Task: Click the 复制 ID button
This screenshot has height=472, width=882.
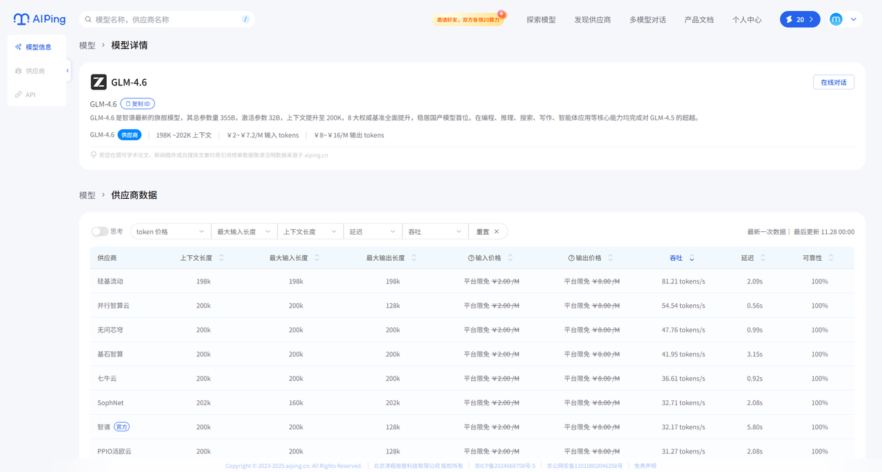Action: [x=138, y=104]
